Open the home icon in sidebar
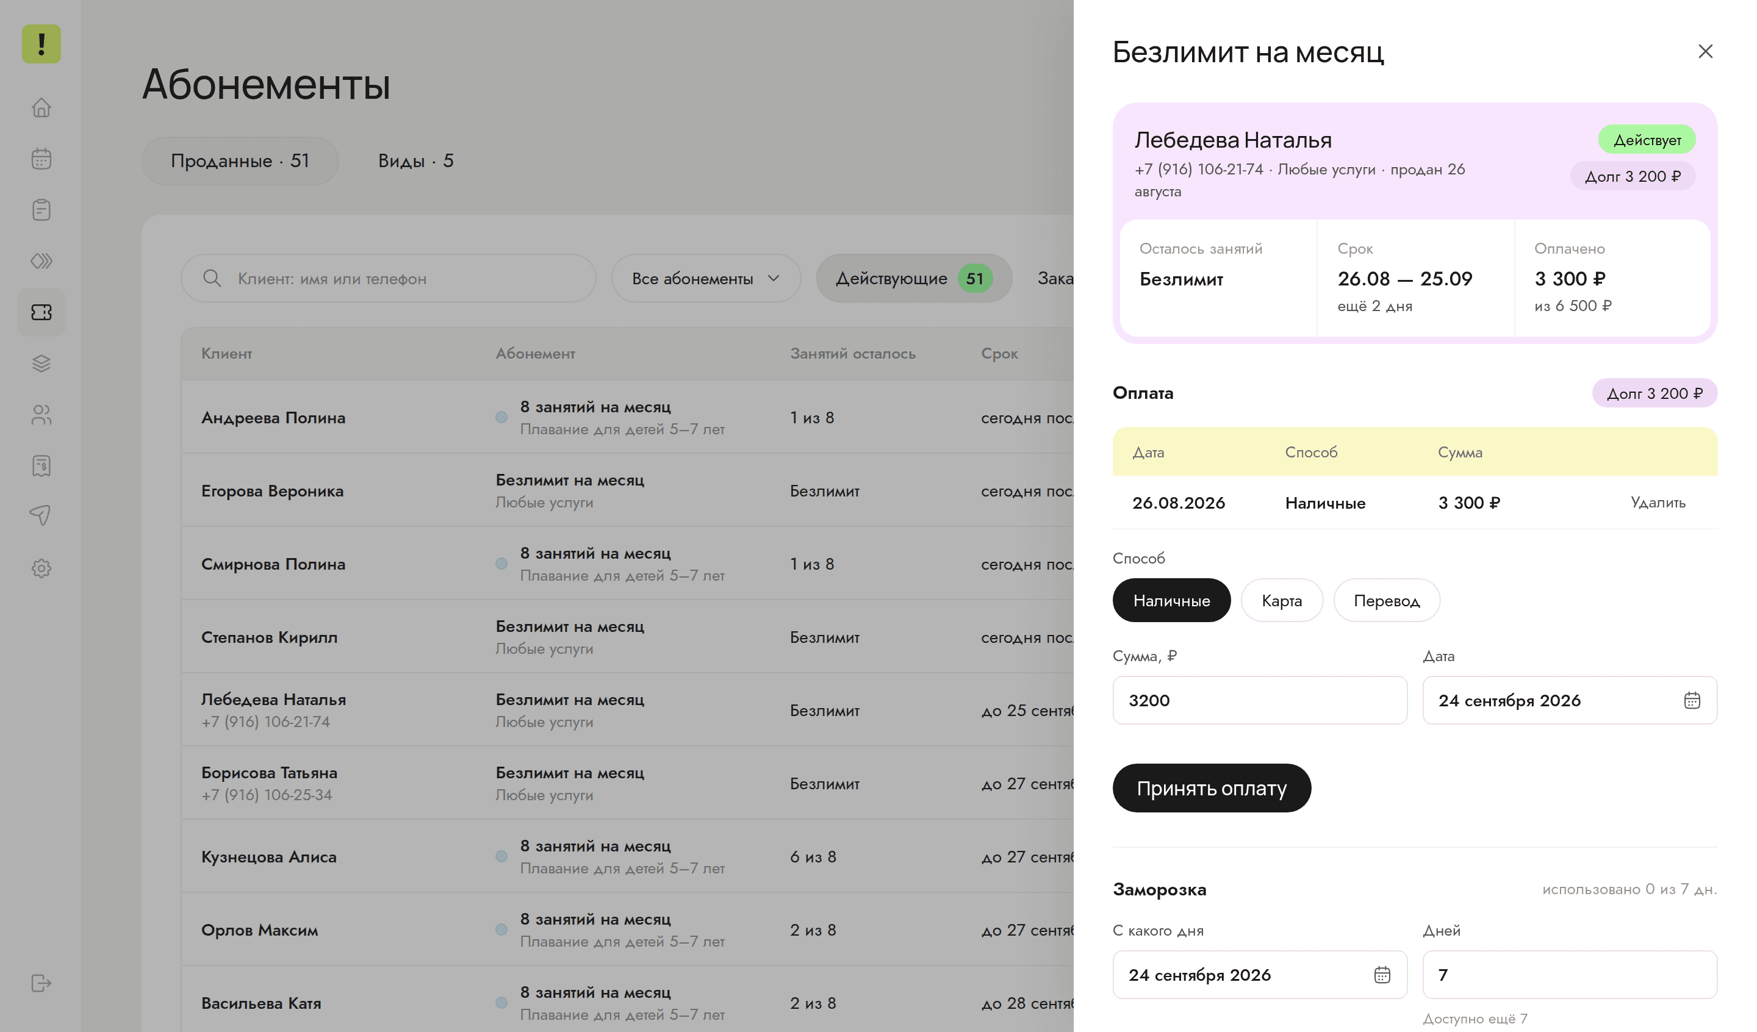 tap(41, 107)
